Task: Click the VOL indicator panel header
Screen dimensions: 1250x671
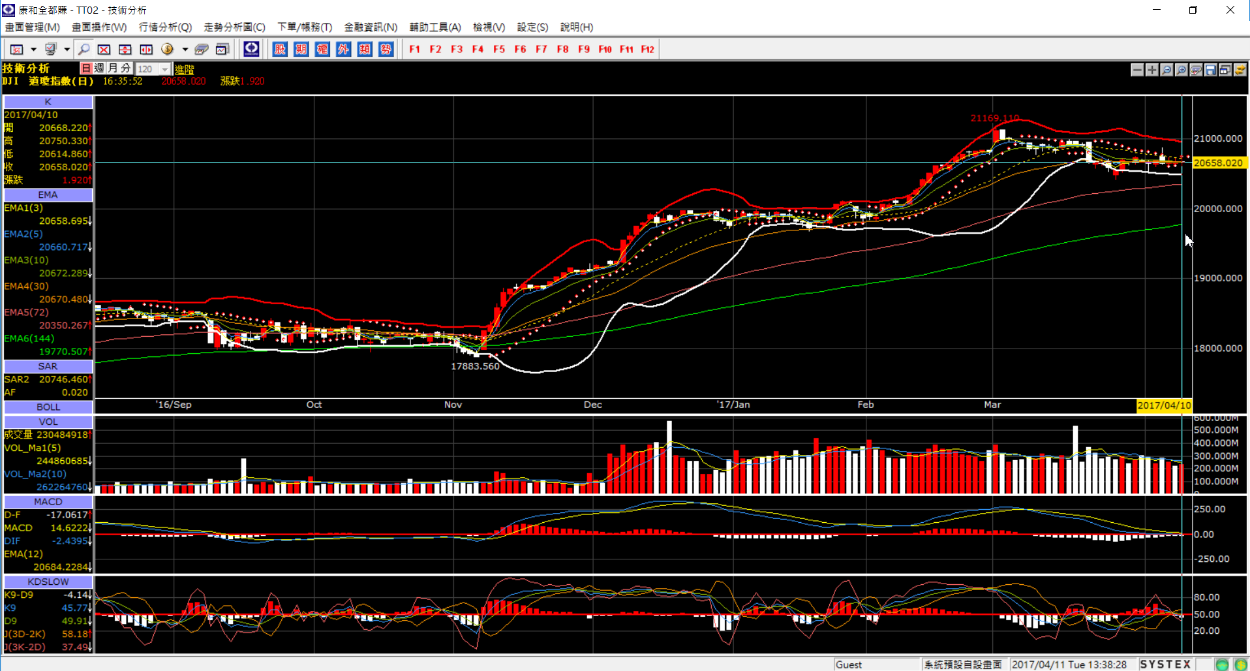Action: pos(48,422)
